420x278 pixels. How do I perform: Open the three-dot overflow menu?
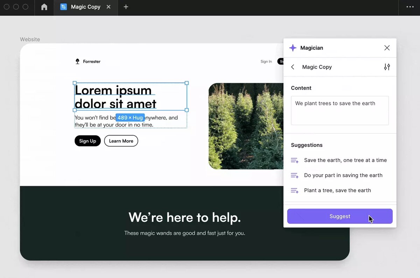410,7
